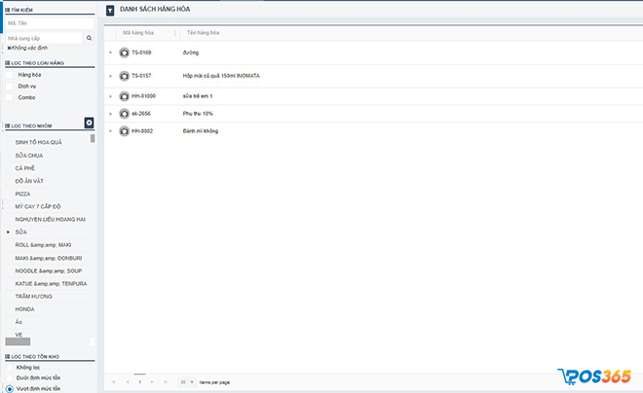The height and width of the screenshot is (393, 643).
Task: Open column menu of Mã hàng hóa header
Action: (175, 33)
